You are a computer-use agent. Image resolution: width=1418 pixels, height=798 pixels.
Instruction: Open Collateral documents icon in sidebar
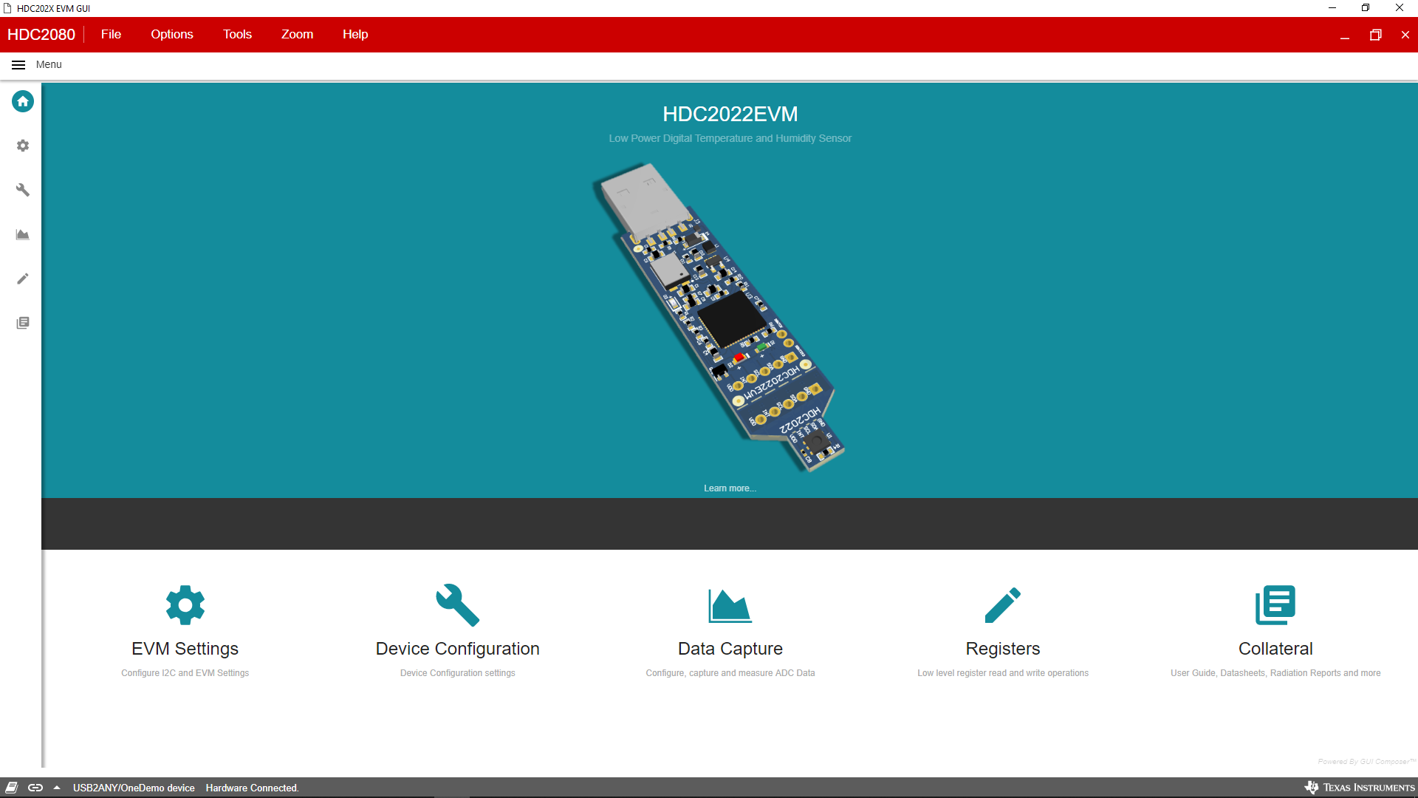(x=23, y=323)
